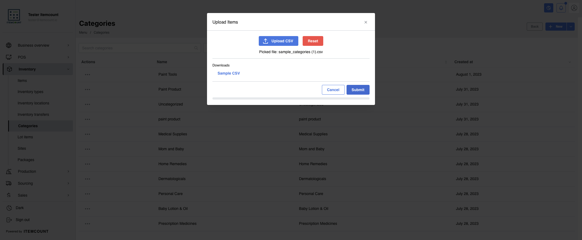Image resolution: width=582 pixels, height=240 pixels.
Task: Expand the Production menu chevron
Action: [68, 171]
